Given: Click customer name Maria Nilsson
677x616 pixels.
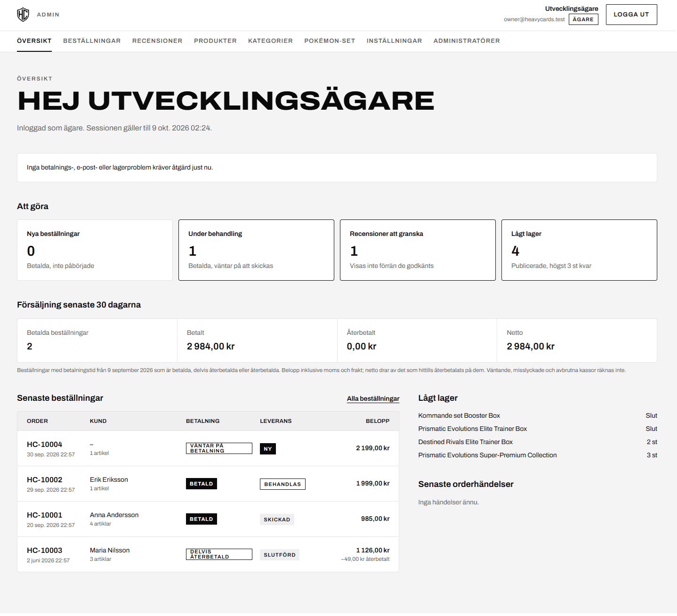Looking at the screenshot, I should tap(110, 550).
